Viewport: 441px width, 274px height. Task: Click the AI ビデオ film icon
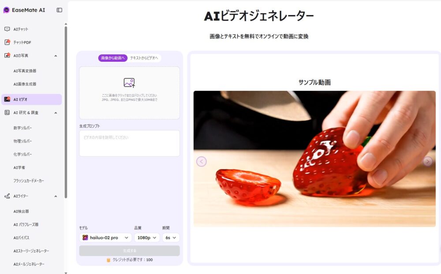(7, 99)
